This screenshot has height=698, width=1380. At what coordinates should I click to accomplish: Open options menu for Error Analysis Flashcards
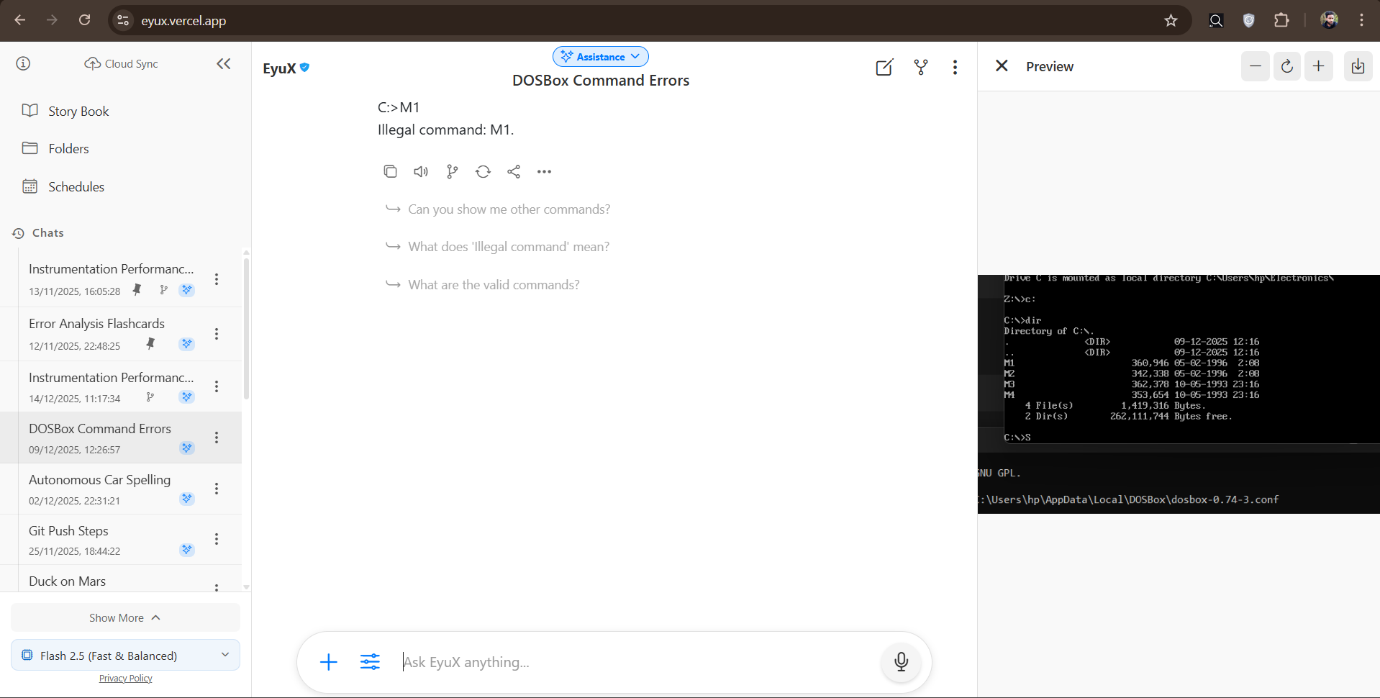(x=217, y=334)
